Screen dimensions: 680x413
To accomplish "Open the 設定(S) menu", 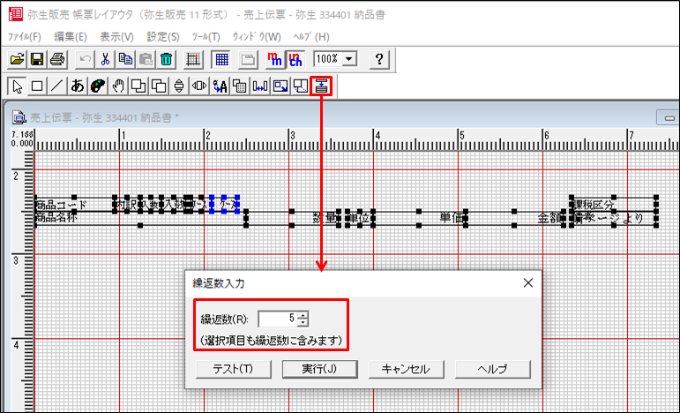I will tap(163, 37).
